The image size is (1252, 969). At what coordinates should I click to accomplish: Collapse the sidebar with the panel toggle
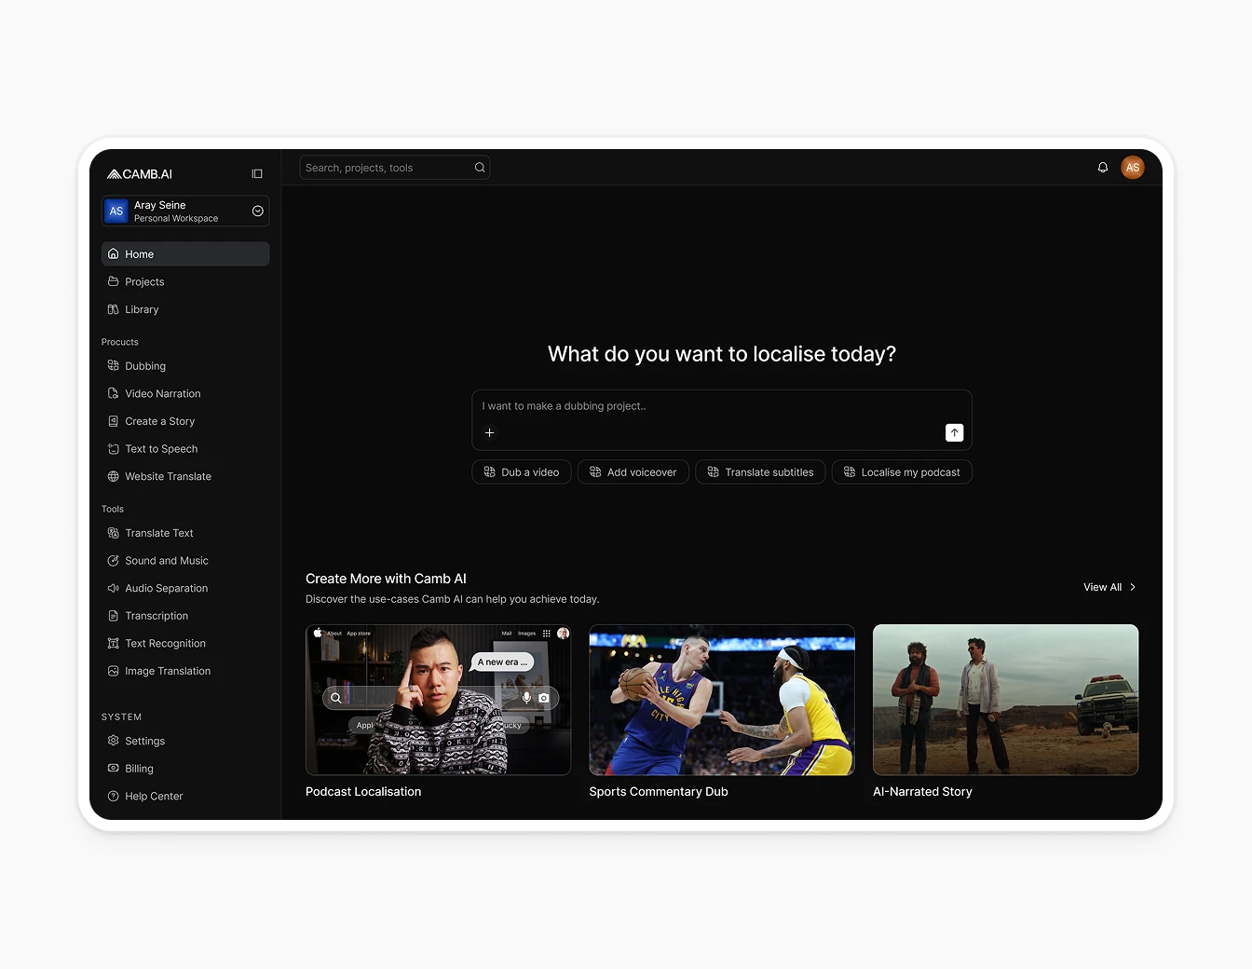pos(256,173)
